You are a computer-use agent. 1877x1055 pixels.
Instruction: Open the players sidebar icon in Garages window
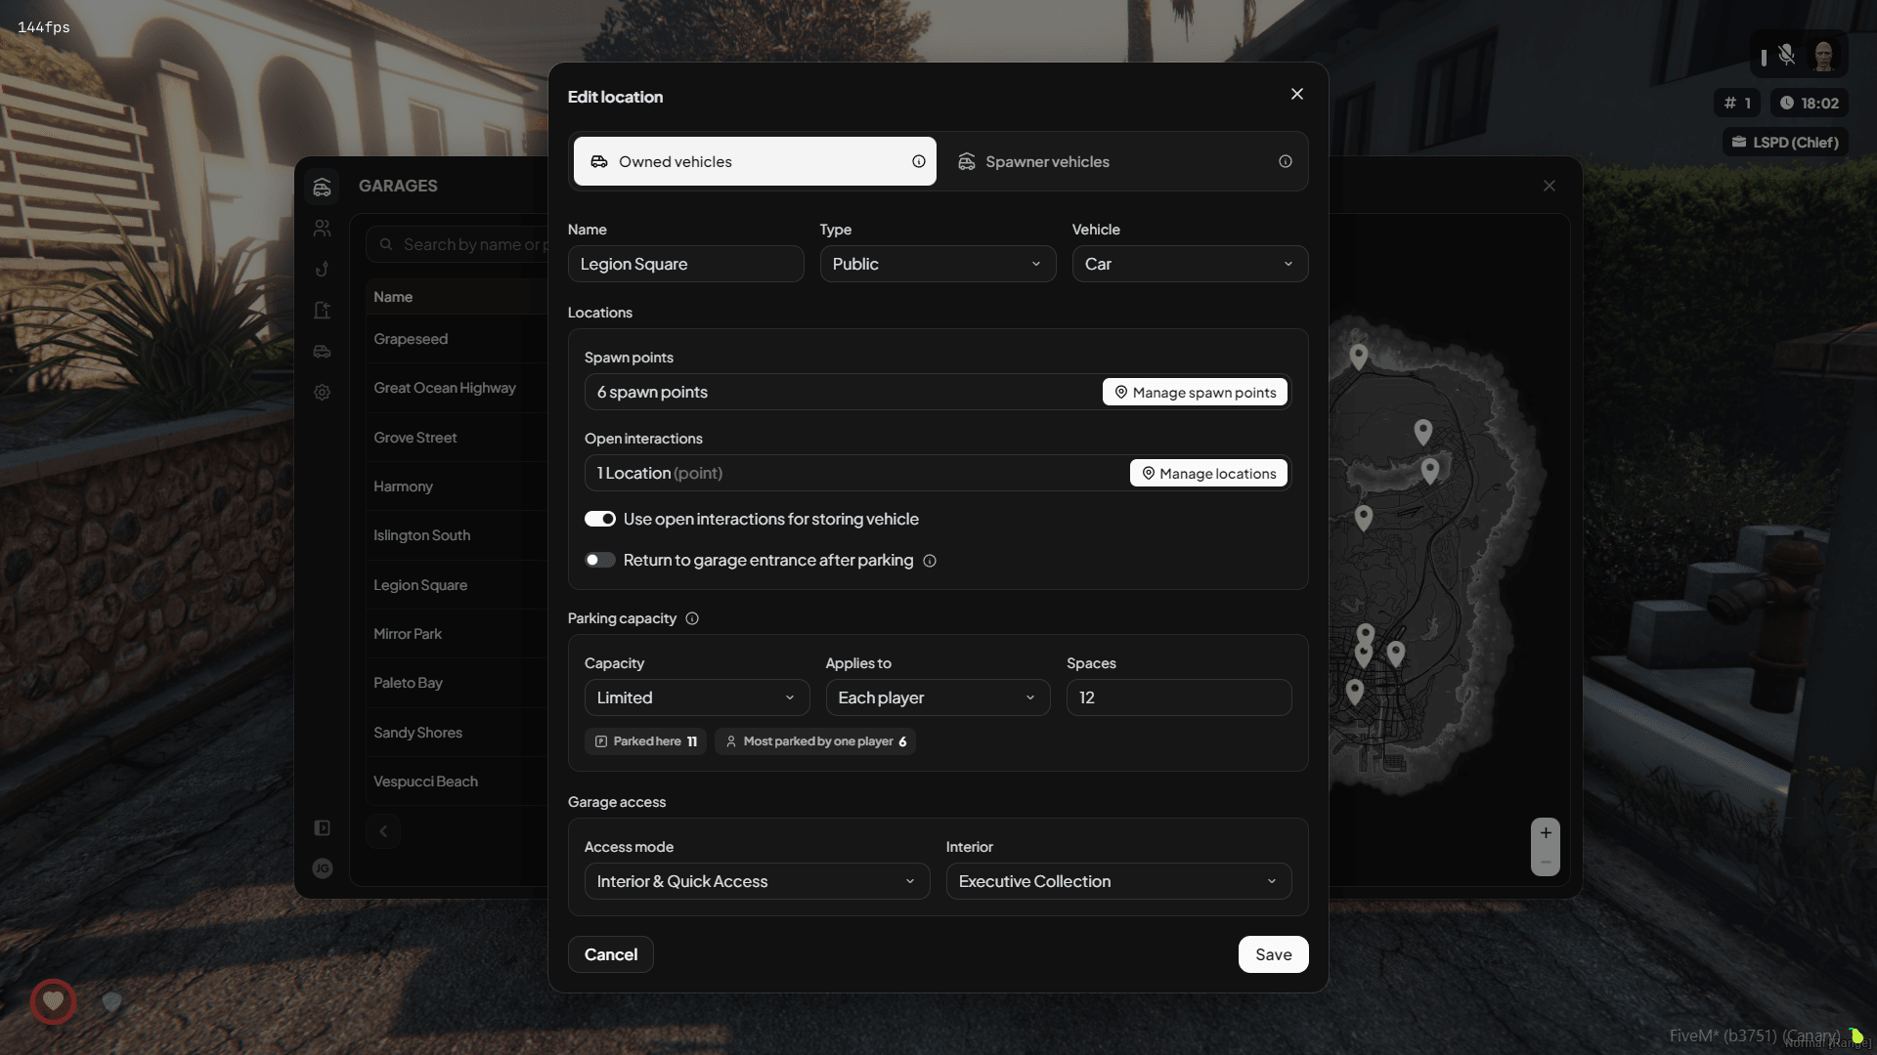click(322, 228)
